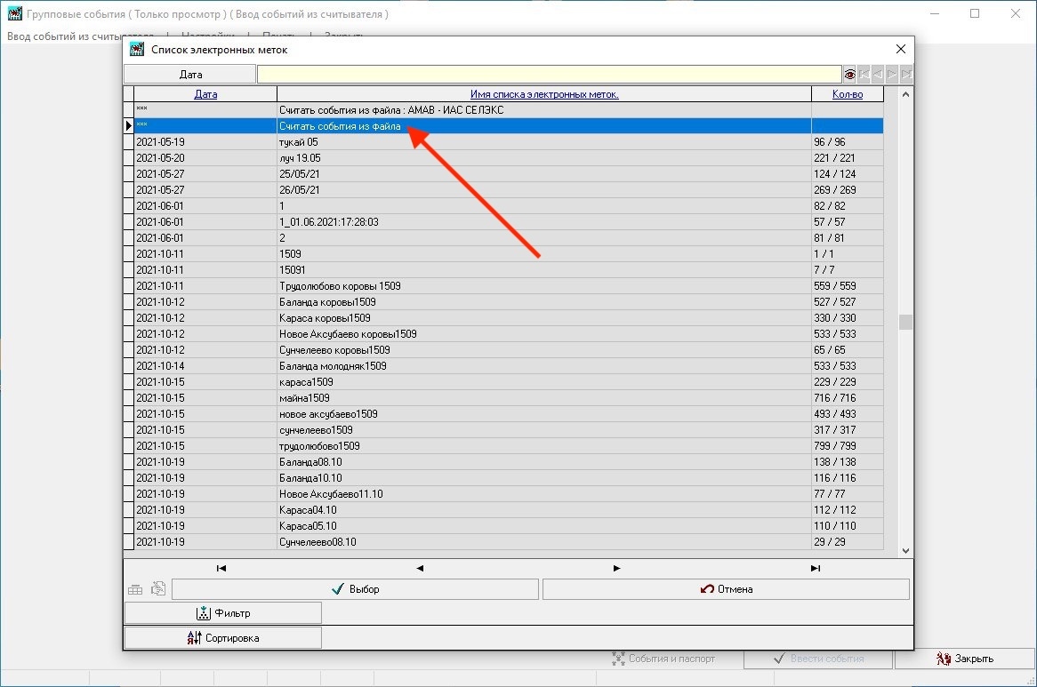Select the 26/05/21 list row

[x=509, y=190]
